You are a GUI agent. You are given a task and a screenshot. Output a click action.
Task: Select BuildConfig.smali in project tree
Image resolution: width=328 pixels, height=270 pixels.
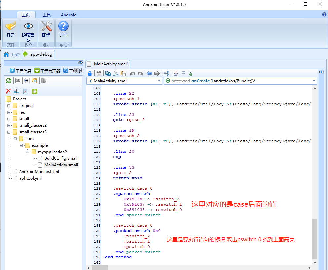click(x=61, y=158)
